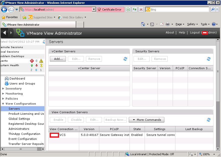Viewport: 221px width, 157px height.
Task: Click the IE Back navigation button
Action: click(4, 10)
